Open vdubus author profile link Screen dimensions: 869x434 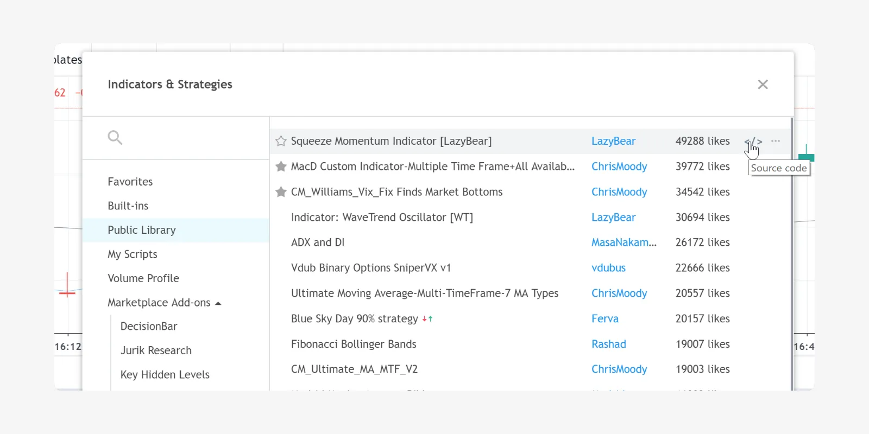608,268
